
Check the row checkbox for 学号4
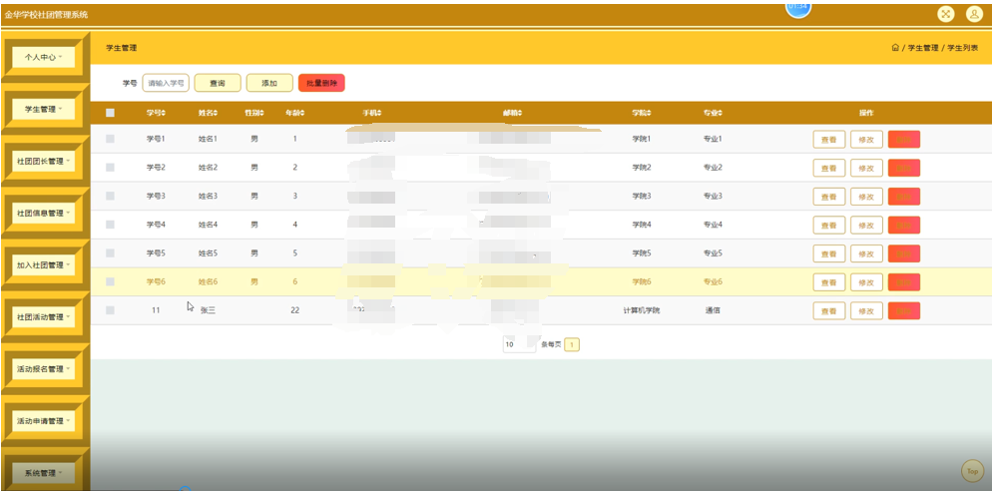pos(110,225)
